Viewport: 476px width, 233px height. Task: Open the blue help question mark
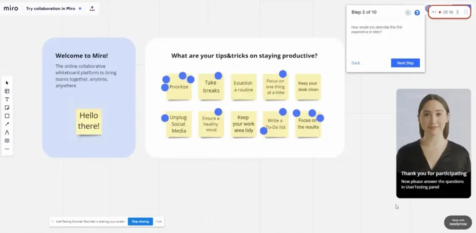[x=417, y=13]
